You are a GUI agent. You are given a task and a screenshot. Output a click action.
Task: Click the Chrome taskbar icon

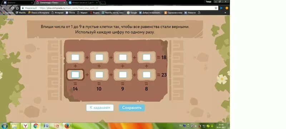(36, 126)
